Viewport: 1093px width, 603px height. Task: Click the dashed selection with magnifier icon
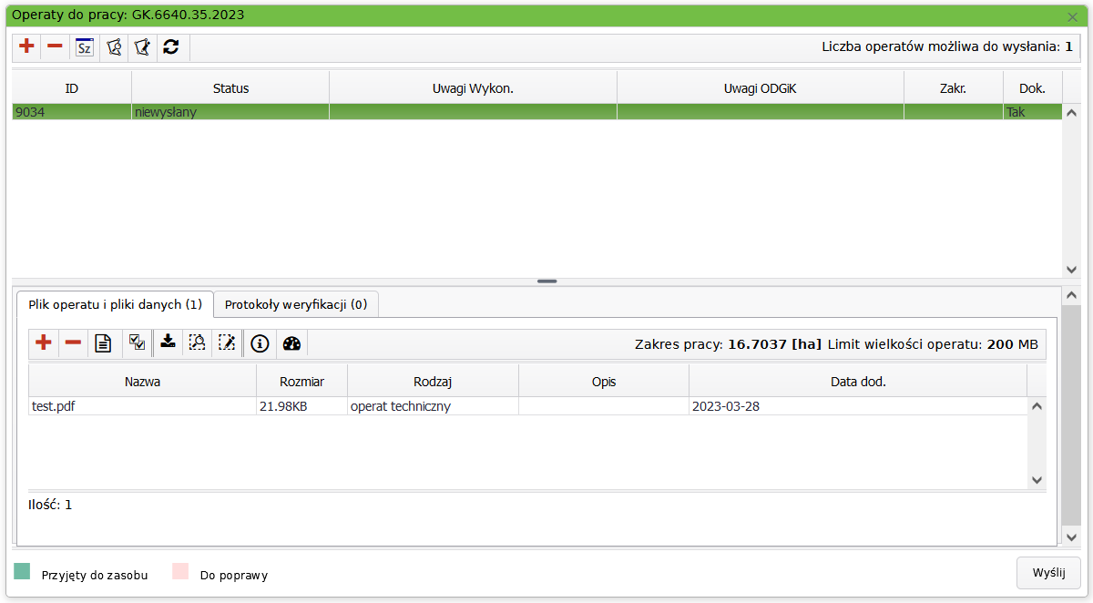click(197, 342)
